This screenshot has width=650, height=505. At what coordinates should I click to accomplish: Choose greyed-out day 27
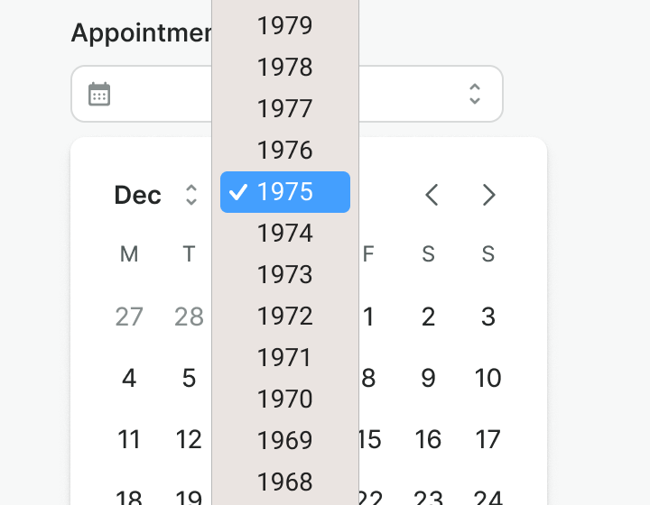[x=129, y=317]
